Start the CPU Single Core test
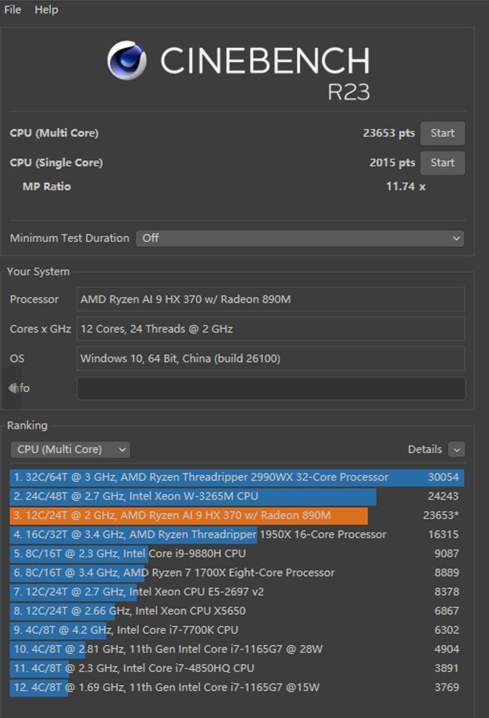489x718 pixels. click(x=442, y=163)
